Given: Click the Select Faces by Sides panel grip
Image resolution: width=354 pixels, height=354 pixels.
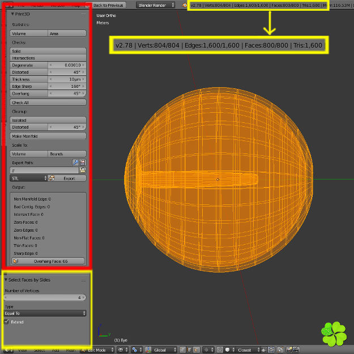Looking at the screenshot, I should click(x=83, y=280).
